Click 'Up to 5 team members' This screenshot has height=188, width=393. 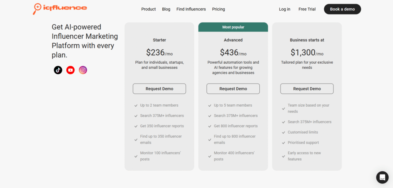(x=233, y=105)
